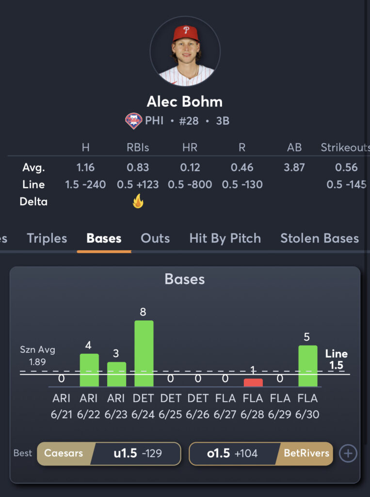Select the green bar for FLA 6/30
This screenshot has height=497, width=370.
tap(308, 359)
